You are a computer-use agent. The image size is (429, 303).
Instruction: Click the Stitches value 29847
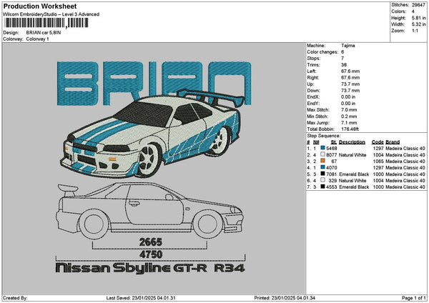pos(418,5)
